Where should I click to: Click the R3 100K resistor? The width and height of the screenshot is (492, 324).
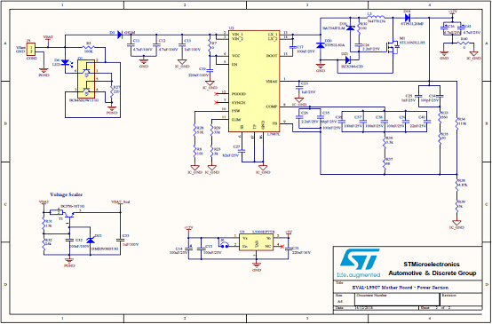click(x=88, y=47)
